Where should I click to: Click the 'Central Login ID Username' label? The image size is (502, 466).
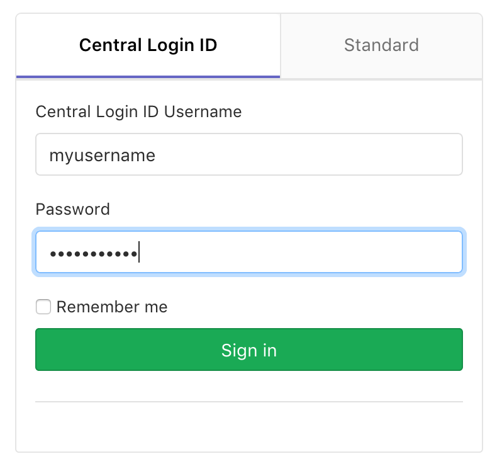pyautogui.click(x=138, y=112)
